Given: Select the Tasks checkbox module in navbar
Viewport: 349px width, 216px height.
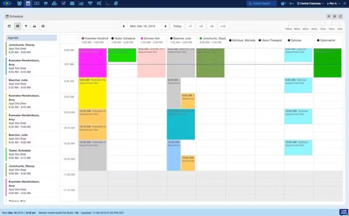Looking at the screenshot, I should [63, 3].
